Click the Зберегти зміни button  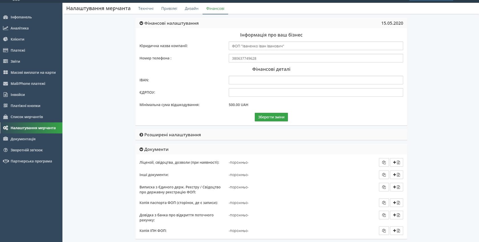pyautogui.click(x=271, y=117)
